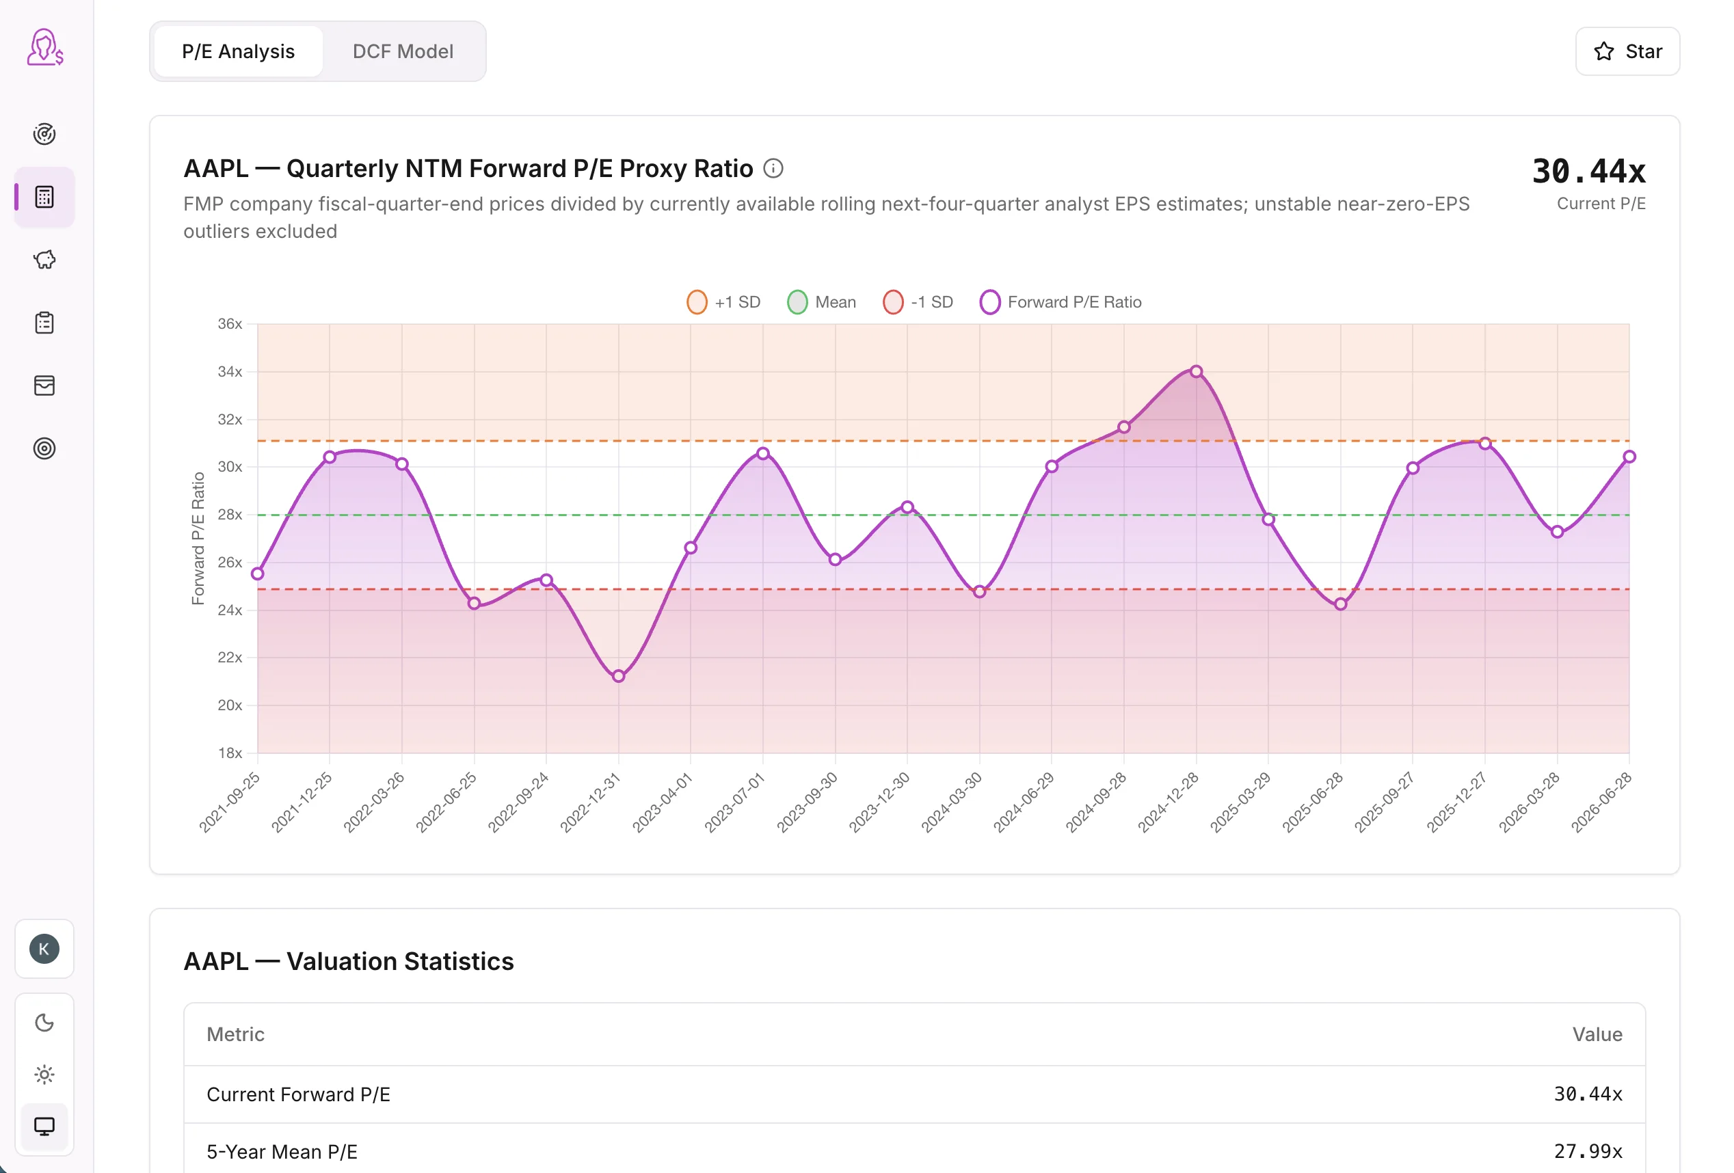Click the app logo in the sidebar

[x=44, y=48]
